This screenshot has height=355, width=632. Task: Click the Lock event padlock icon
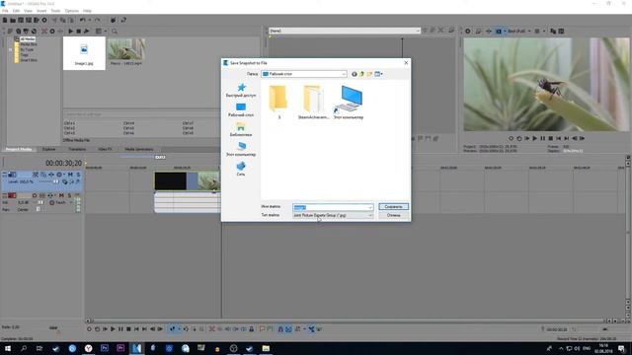252,329
